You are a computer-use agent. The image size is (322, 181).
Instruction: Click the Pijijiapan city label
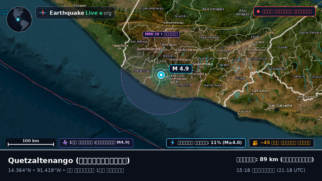[80, 5]
